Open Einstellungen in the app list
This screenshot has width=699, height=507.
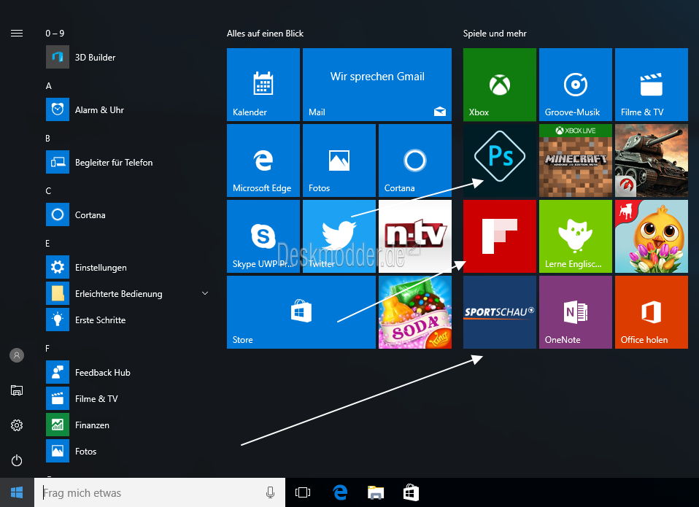[127, 267]
